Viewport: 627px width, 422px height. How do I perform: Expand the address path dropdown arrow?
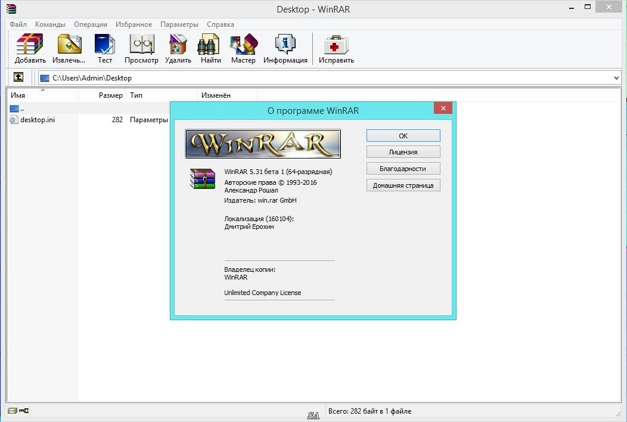point(616,78)
